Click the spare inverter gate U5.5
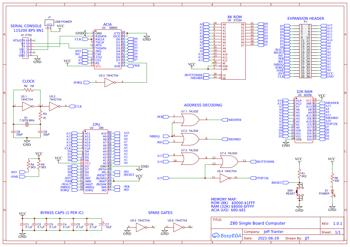Viewport: 350px width, 247px height. click(x=141, y=226)
